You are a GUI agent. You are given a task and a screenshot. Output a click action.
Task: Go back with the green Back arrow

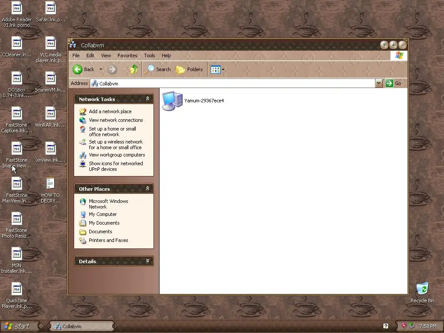84,69
